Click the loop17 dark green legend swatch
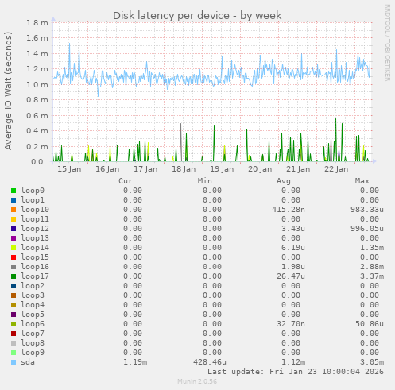395x390 pixels. click(14, 276)
